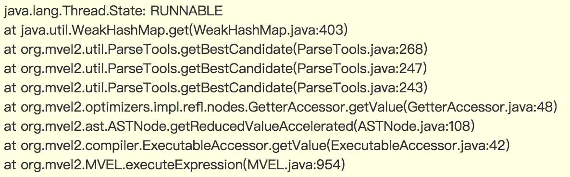Select the ParseTools.java:268 stack frame
This screenshot has height=177, width=570.
pyautogui.click(x=215, y=49)
